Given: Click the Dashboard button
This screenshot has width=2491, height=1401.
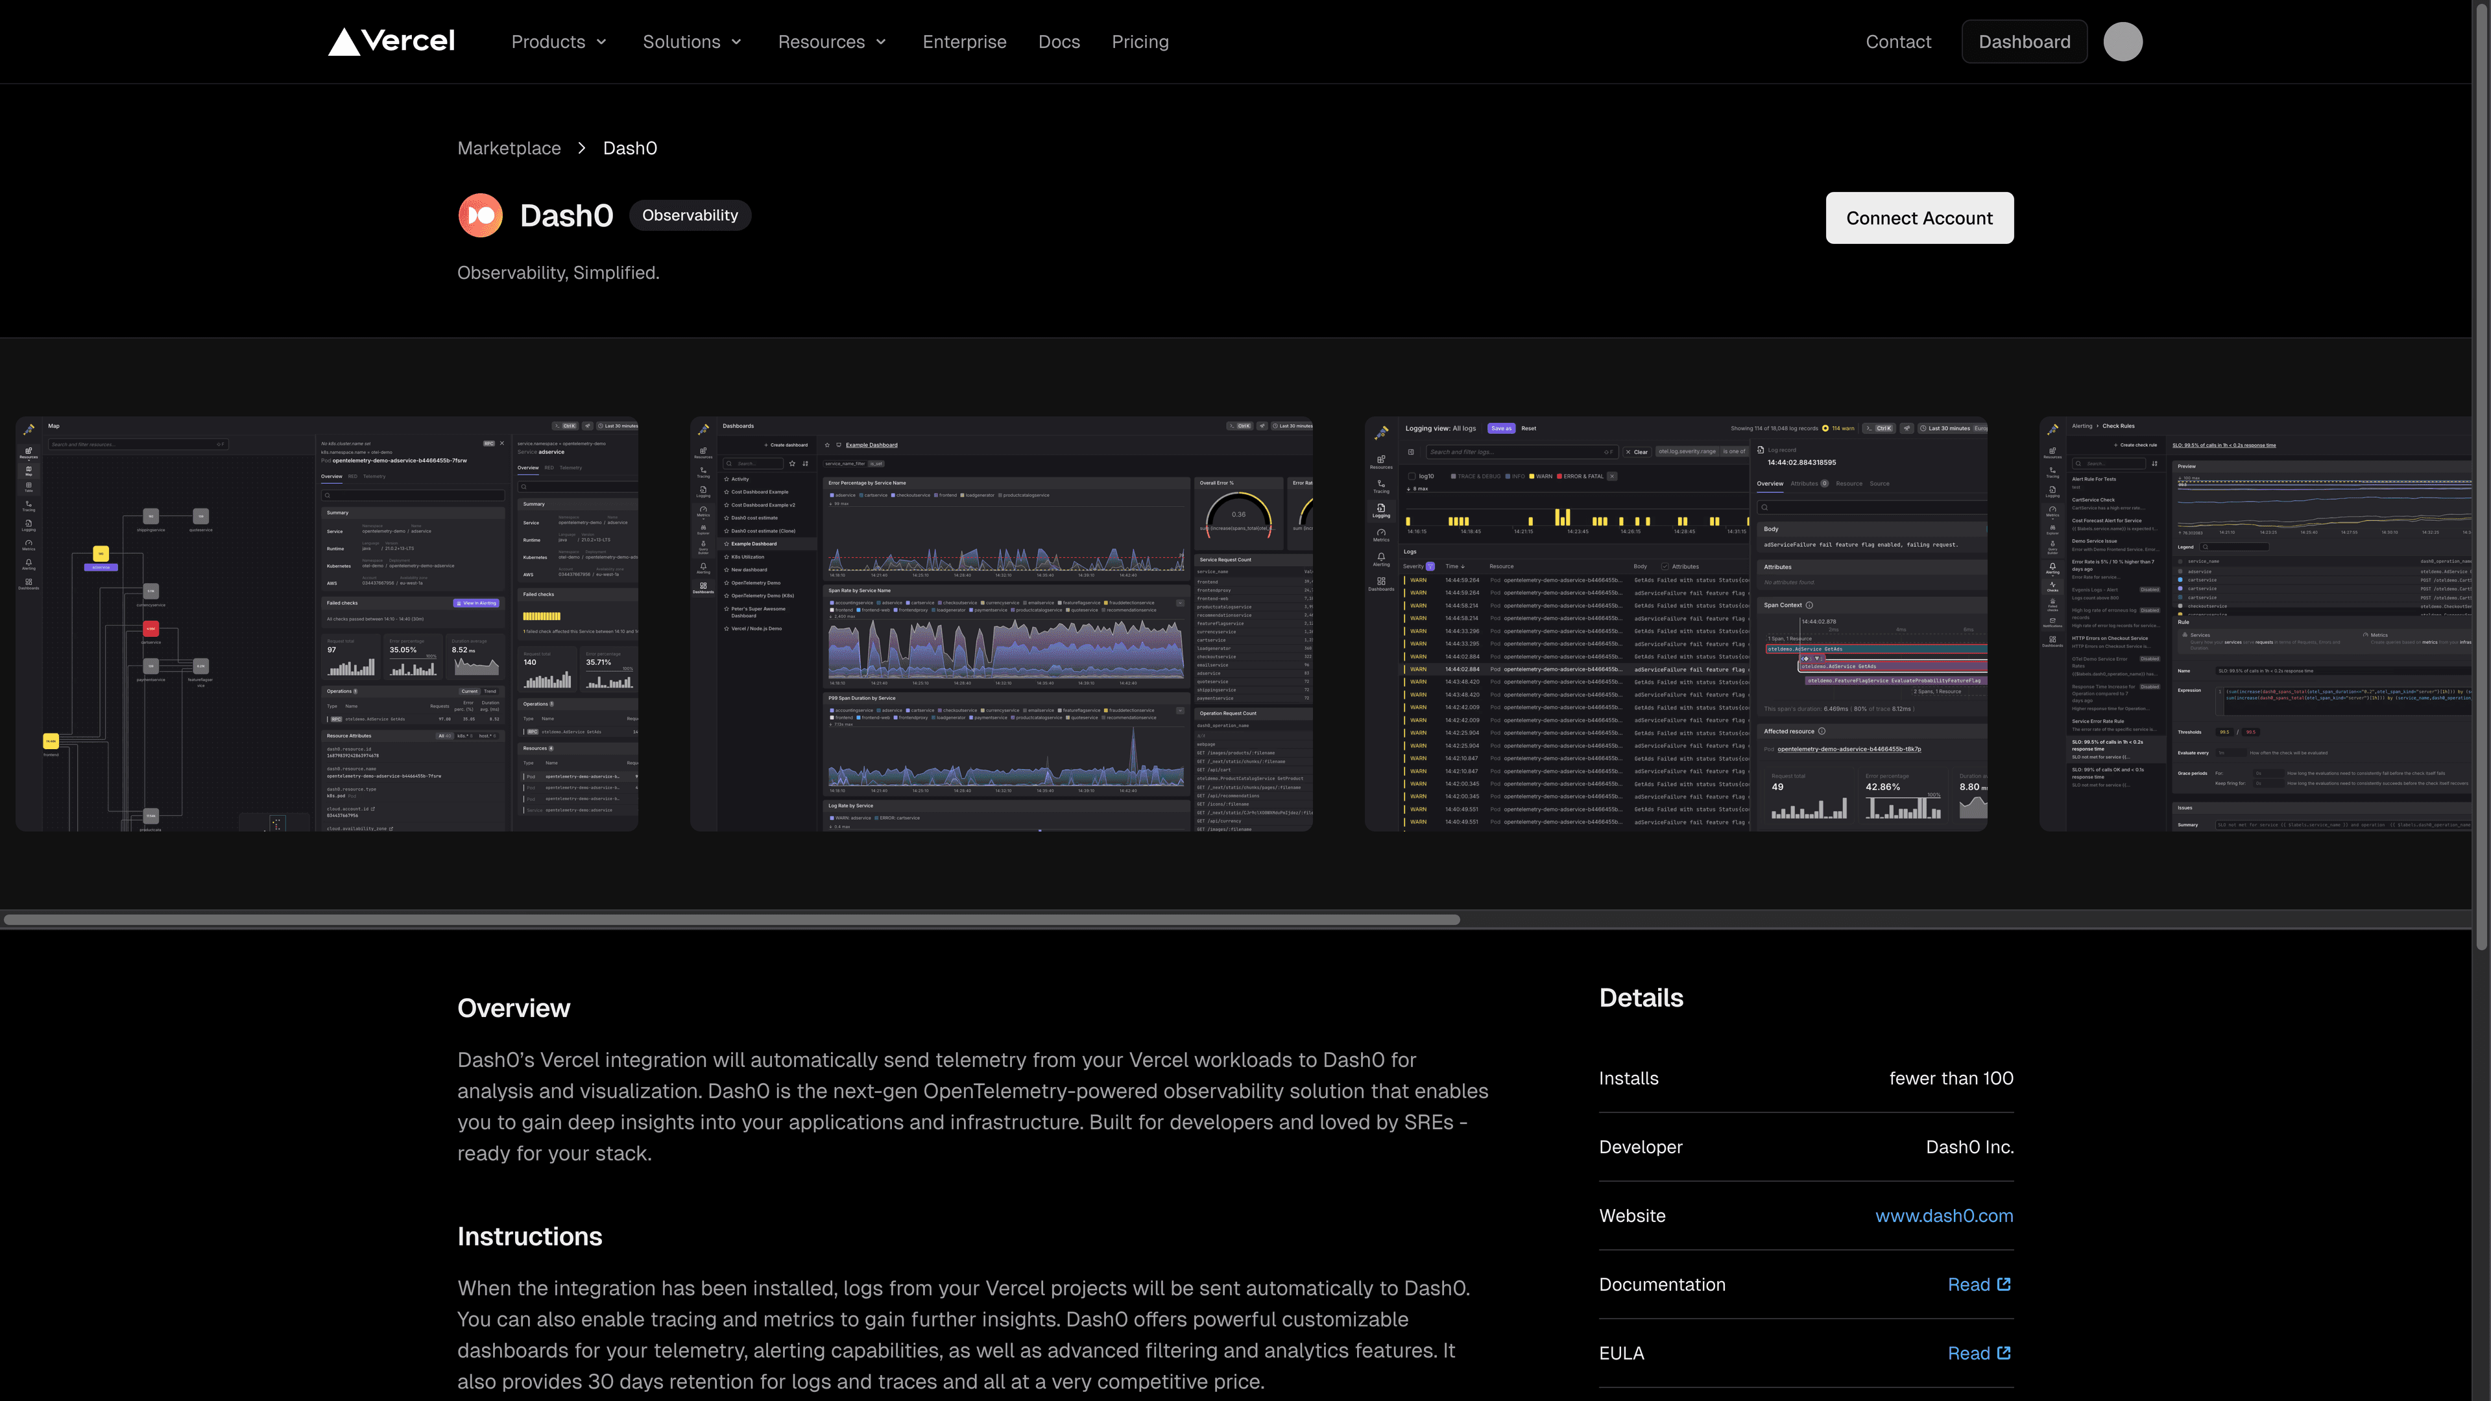Looking at the screenshot, I should pos(2024,42).
